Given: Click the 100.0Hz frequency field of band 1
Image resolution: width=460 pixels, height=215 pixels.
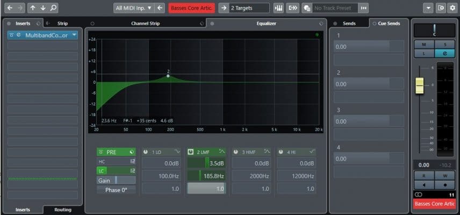Looking at the screenshot, I should (161, 176).
